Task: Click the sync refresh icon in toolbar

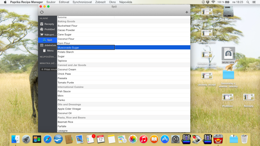Action: [42, 12]
